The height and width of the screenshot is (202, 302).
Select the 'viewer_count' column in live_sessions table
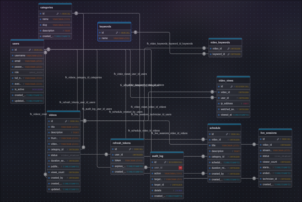[x=275, y=162]
